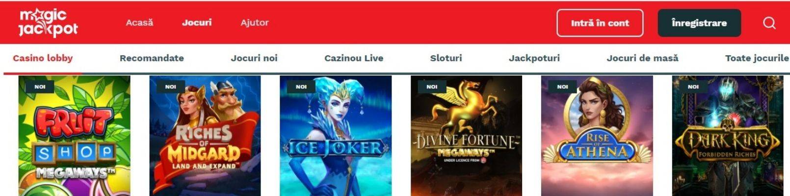Open Riches of Midgard game thumbnail
The image size is (790, 196).
pos(205,136)
